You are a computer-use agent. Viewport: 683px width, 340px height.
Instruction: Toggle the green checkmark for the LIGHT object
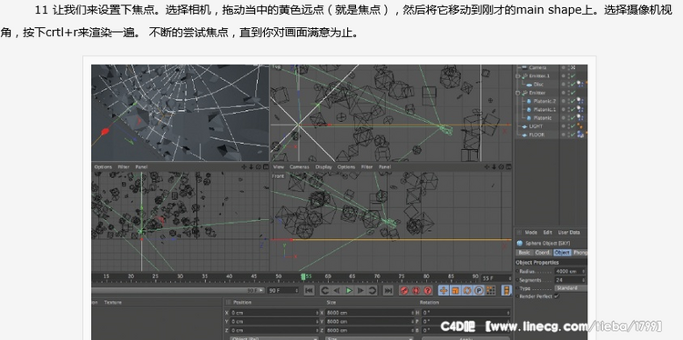point(573,126)
